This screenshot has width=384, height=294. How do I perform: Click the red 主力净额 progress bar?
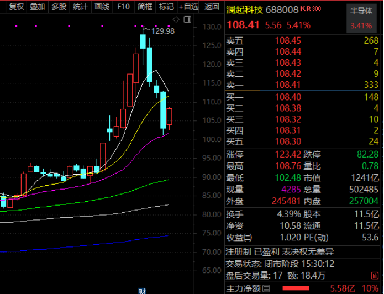click(296, 288)
